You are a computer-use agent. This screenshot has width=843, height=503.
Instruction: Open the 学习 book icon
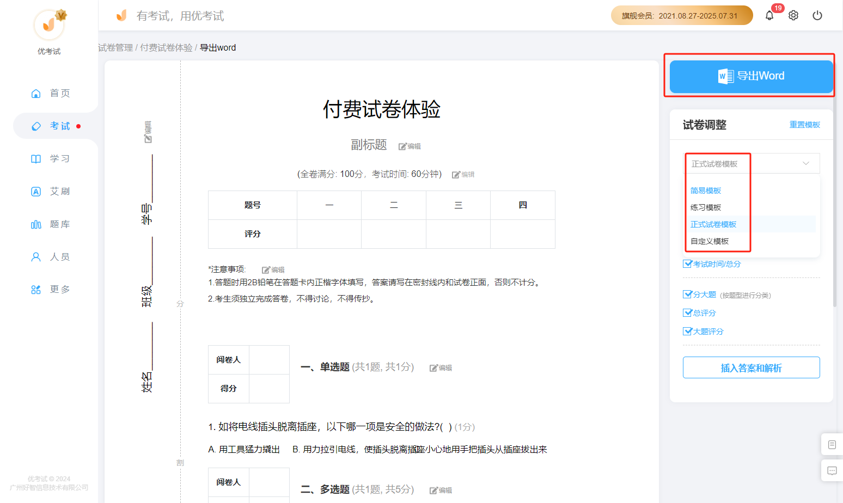(x=36, y=159)
